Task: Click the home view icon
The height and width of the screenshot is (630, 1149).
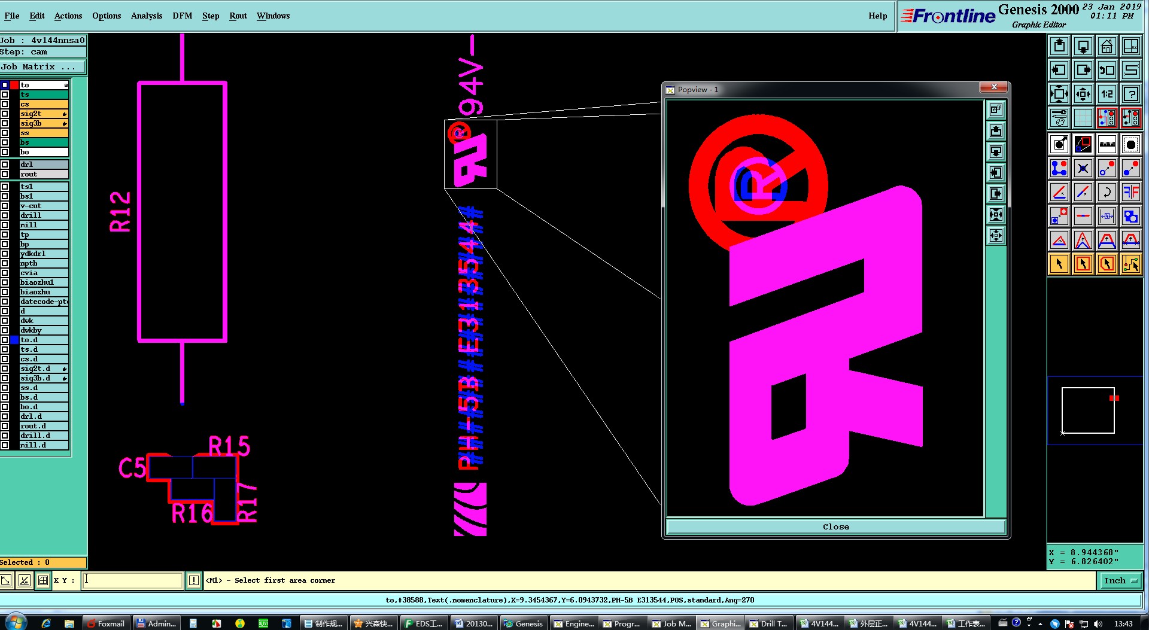Action: 1107,46
